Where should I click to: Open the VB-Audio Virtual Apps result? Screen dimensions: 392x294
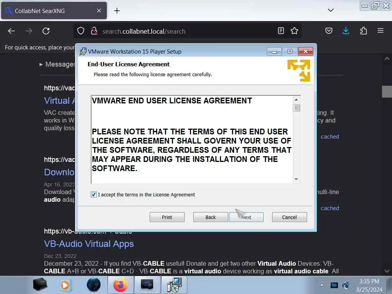pos(89,244)
